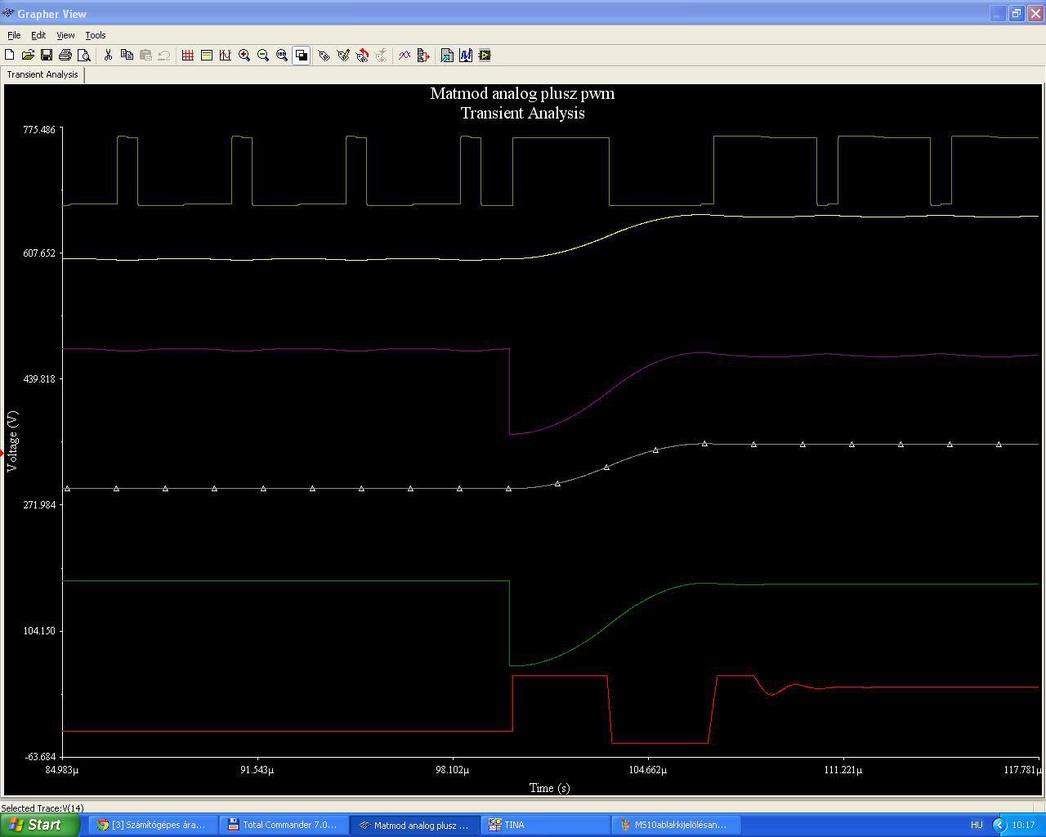Open the Windows Start menu

click(40, 825)
